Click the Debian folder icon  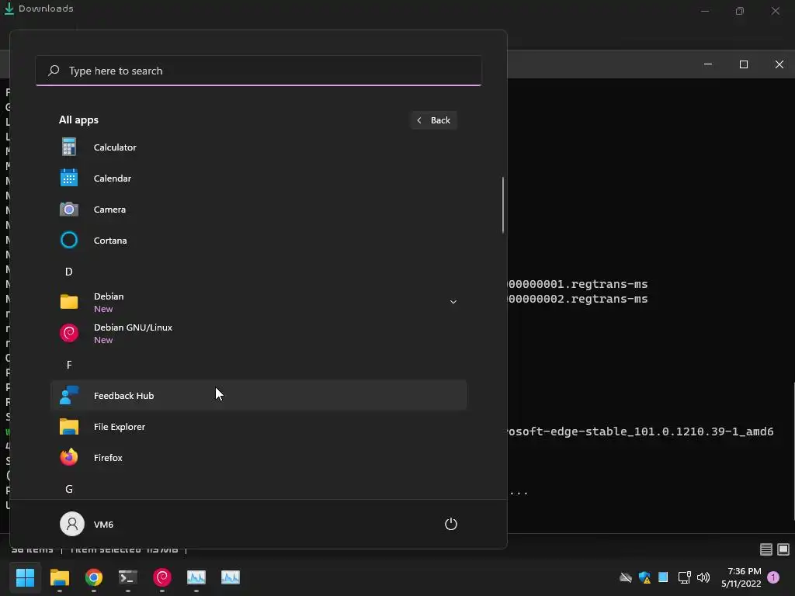pos(69,302)
